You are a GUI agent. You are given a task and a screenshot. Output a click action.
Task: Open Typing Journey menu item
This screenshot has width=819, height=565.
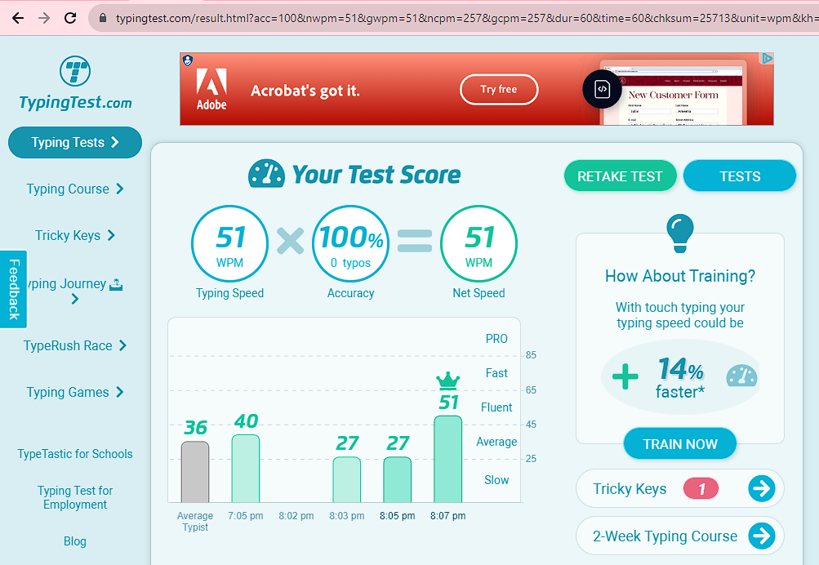(x=67, y=283)
